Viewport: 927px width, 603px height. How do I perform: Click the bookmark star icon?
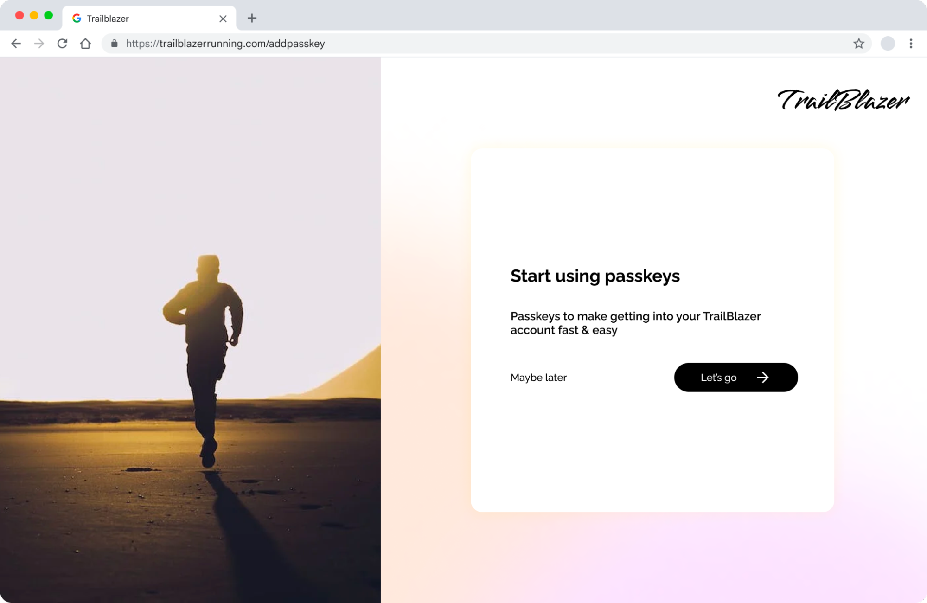pyautogui.click(x=859, y=43)
